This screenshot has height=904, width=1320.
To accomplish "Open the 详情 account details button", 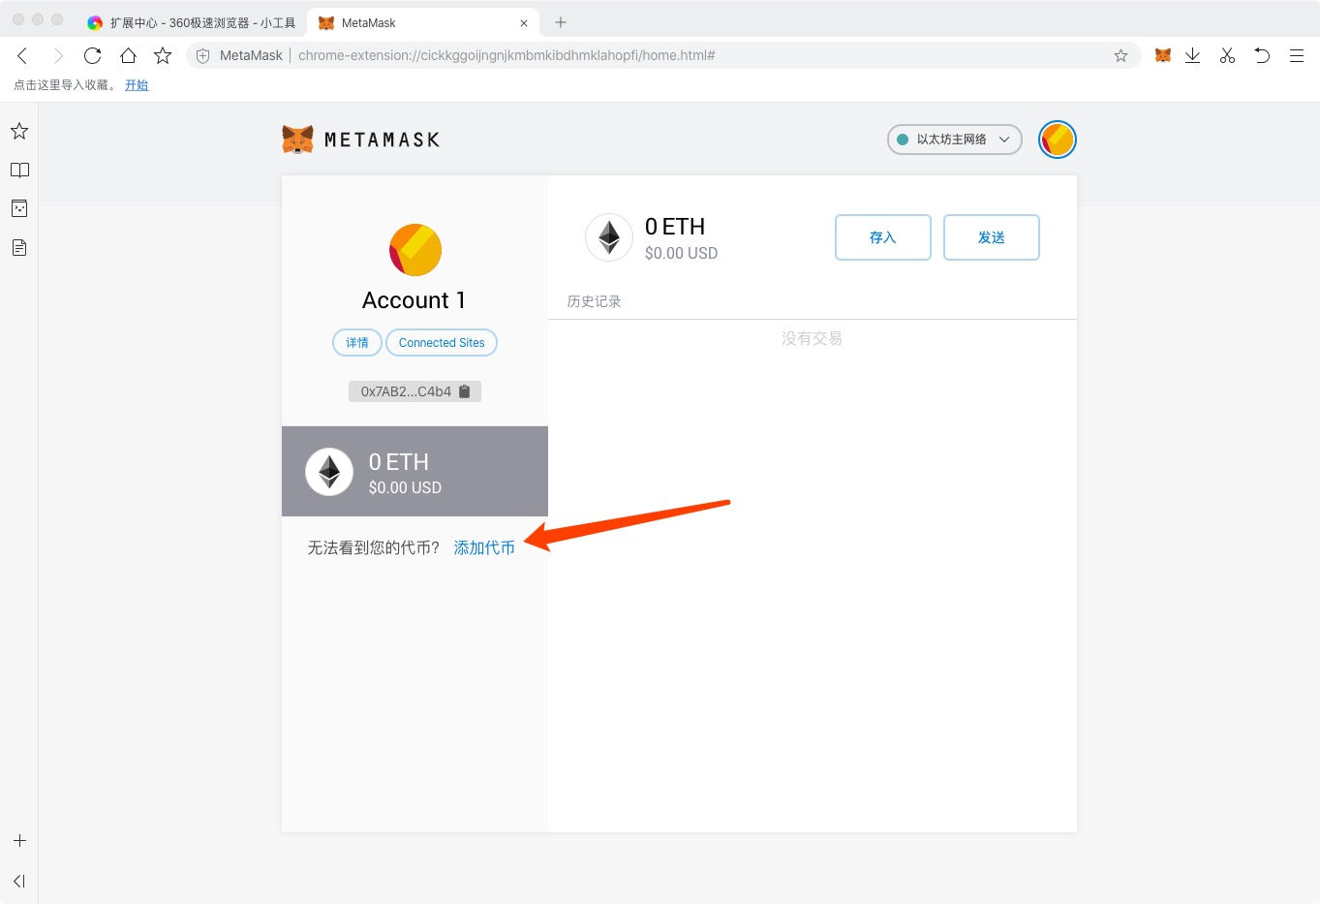I will (x=357, y=343).
